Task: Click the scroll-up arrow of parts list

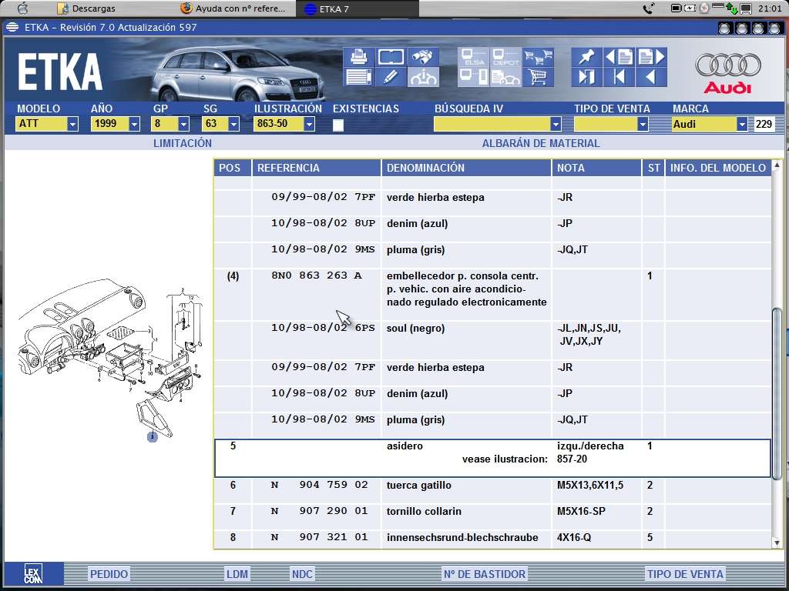Action: click(777, 165)
